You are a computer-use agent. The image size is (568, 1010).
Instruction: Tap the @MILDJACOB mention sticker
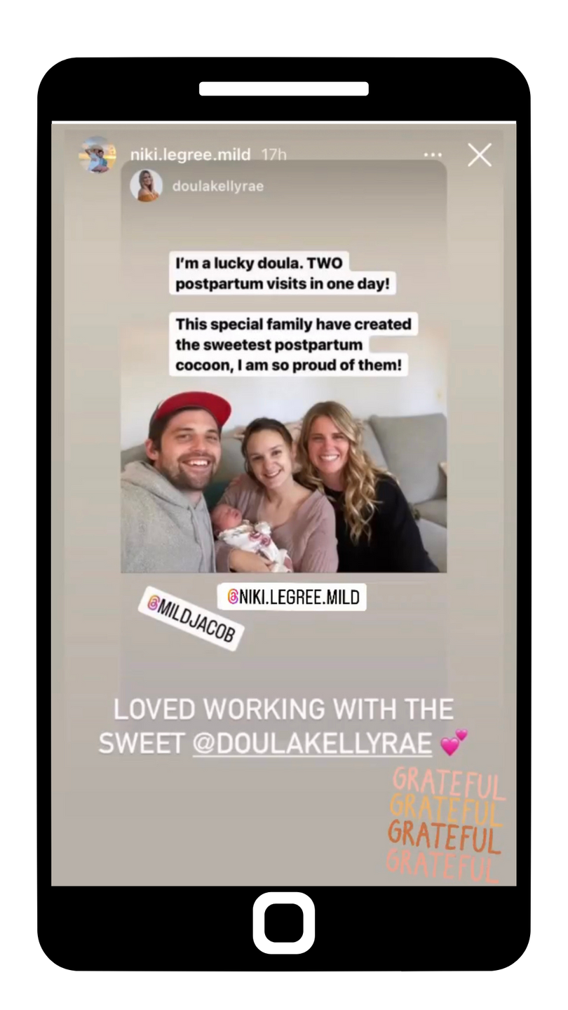coord(191,619)
